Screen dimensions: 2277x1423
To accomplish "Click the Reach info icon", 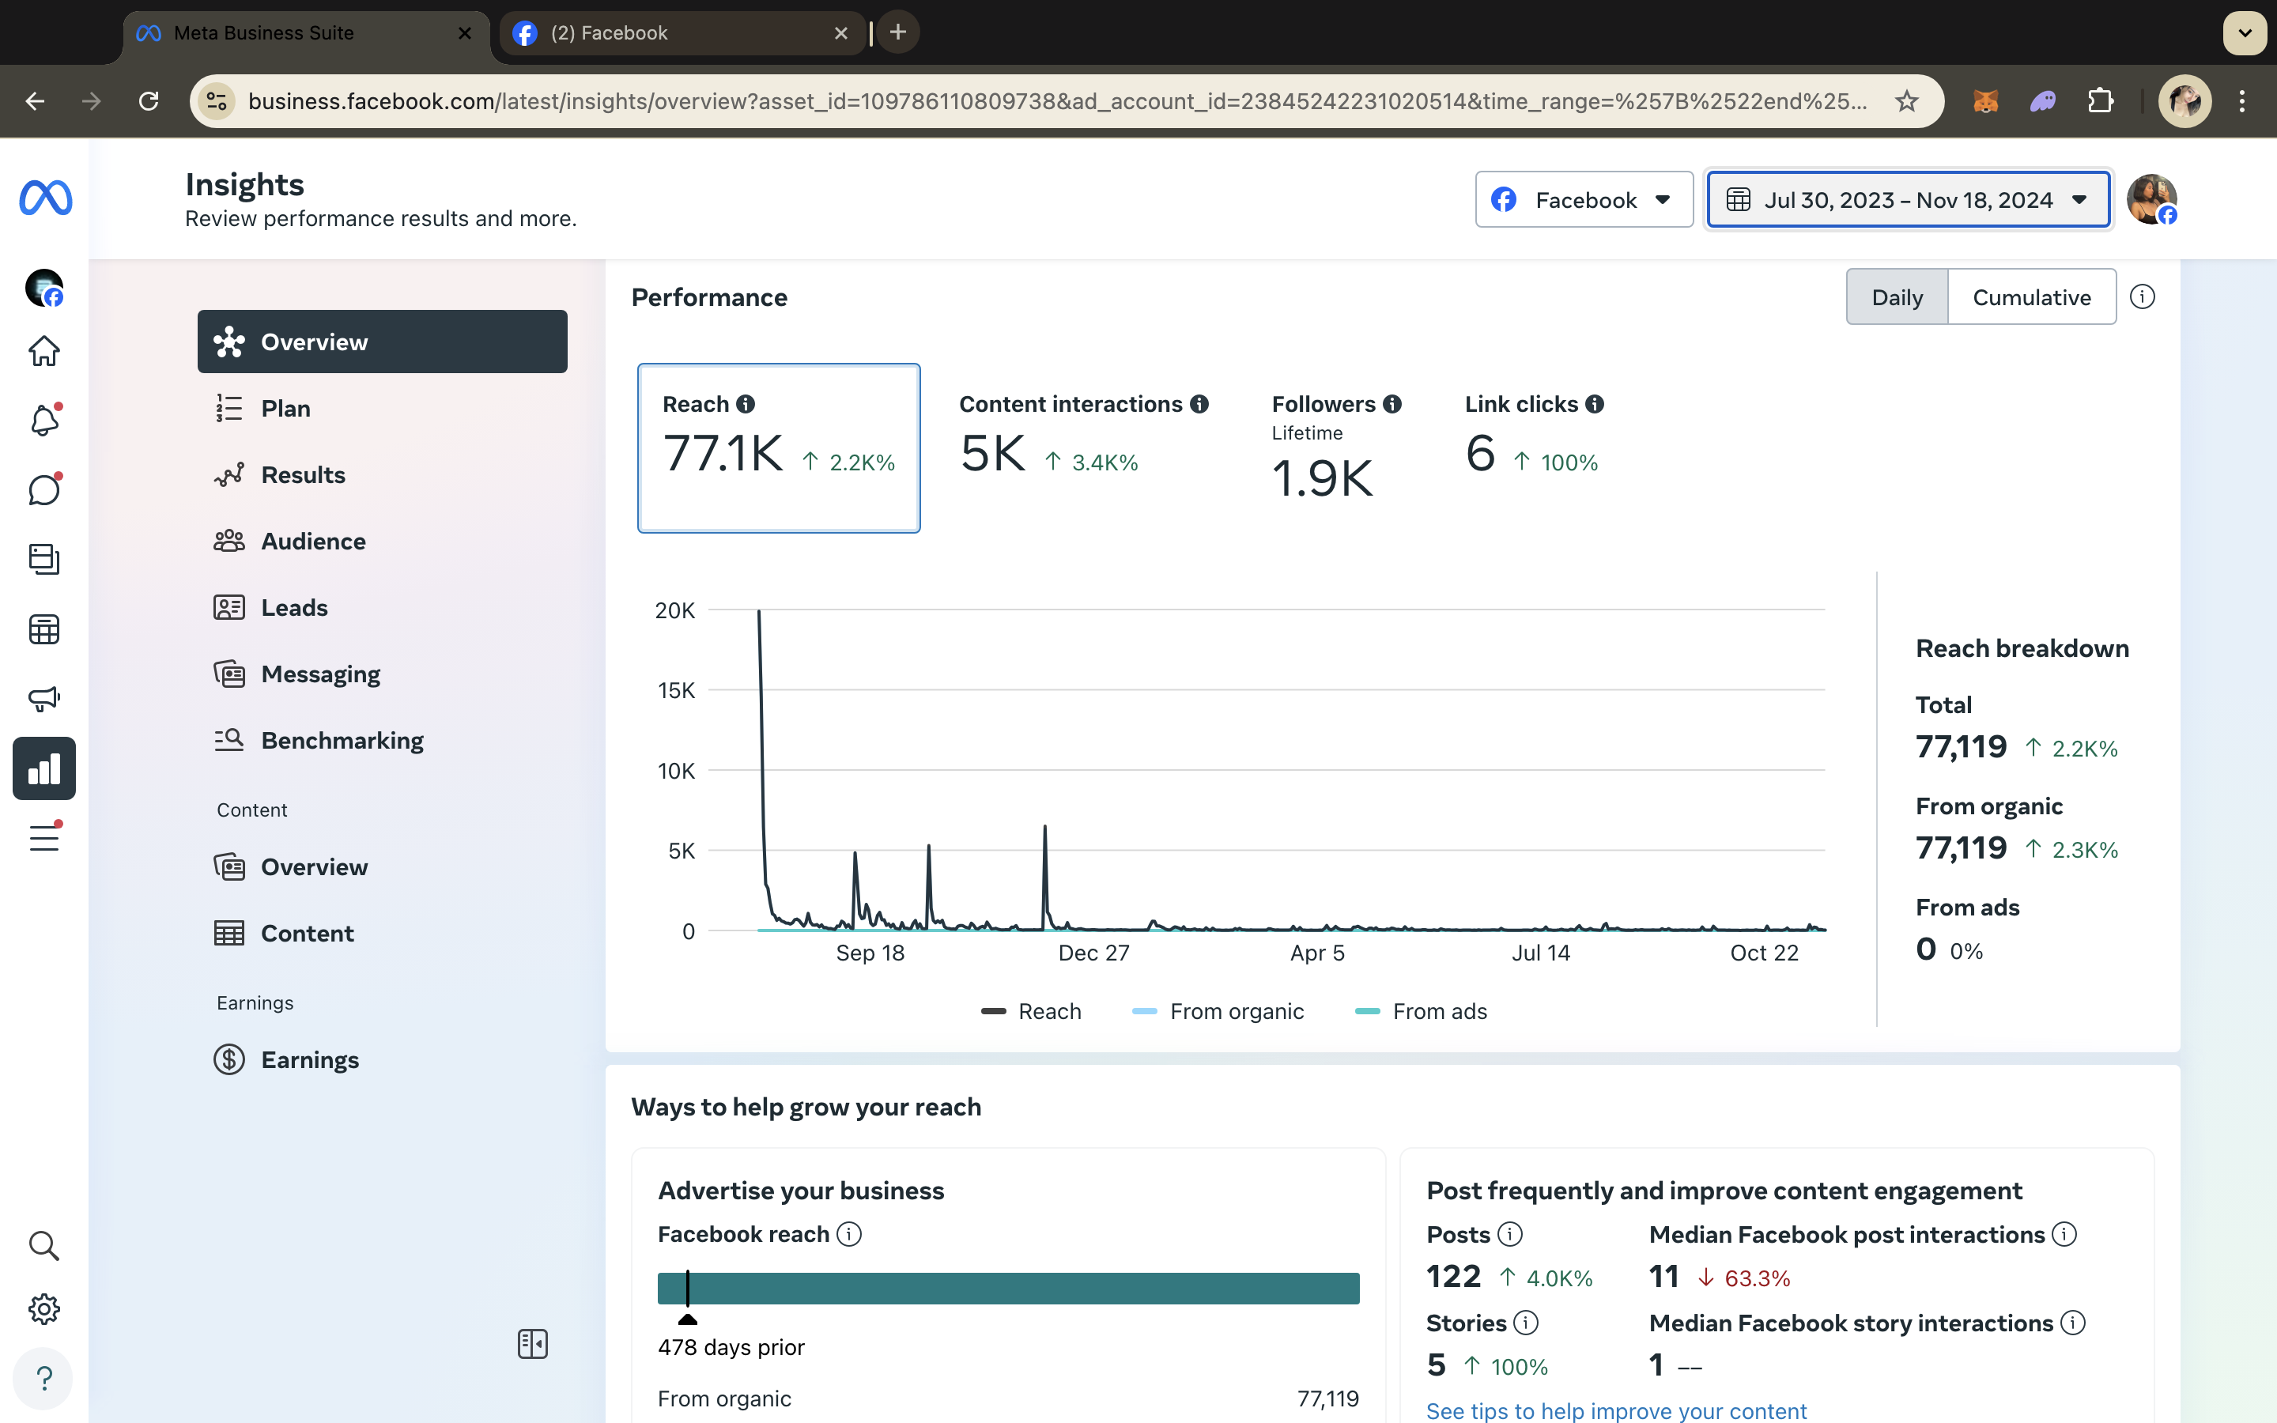I will point(746,404).
